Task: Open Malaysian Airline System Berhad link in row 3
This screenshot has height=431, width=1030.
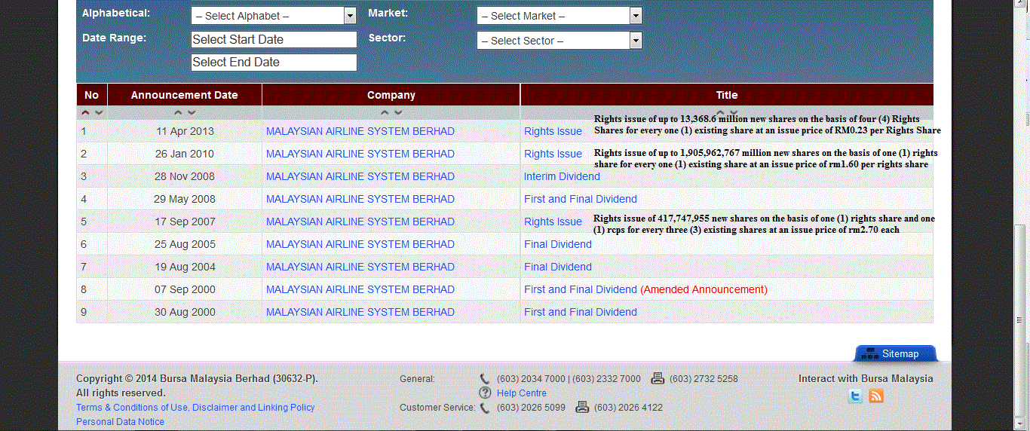Action: (360, 176)
